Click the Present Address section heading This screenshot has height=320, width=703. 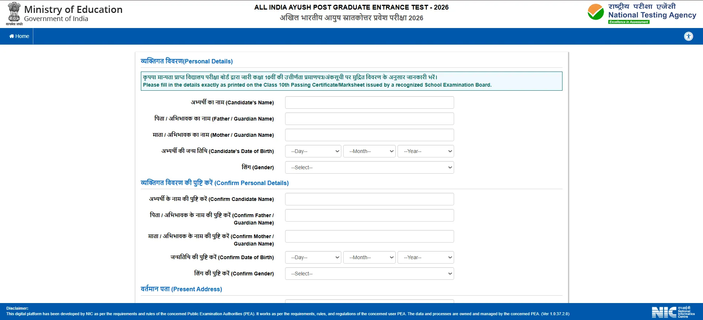tap(182, 289)
